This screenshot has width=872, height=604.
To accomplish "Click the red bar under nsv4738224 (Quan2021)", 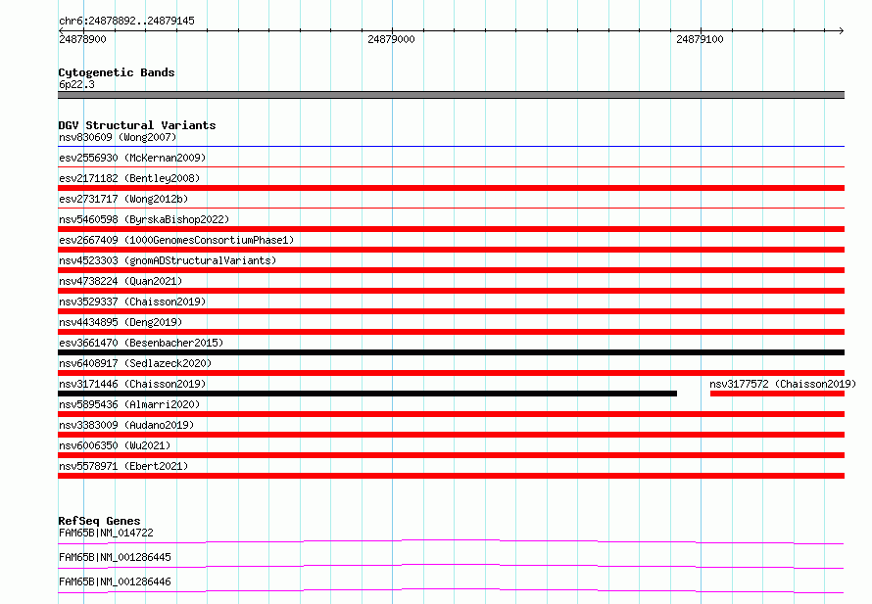I will 451,291.
